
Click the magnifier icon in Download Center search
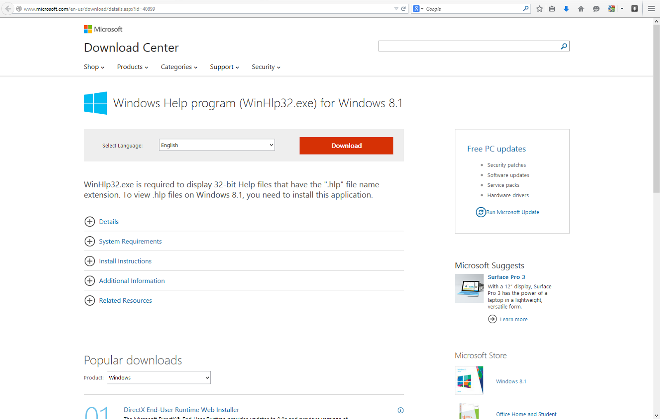(563, 46)
